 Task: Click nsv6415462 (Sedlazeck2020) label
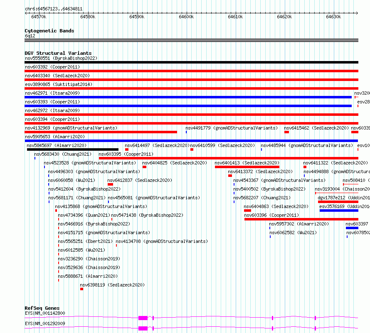point(316,128)
